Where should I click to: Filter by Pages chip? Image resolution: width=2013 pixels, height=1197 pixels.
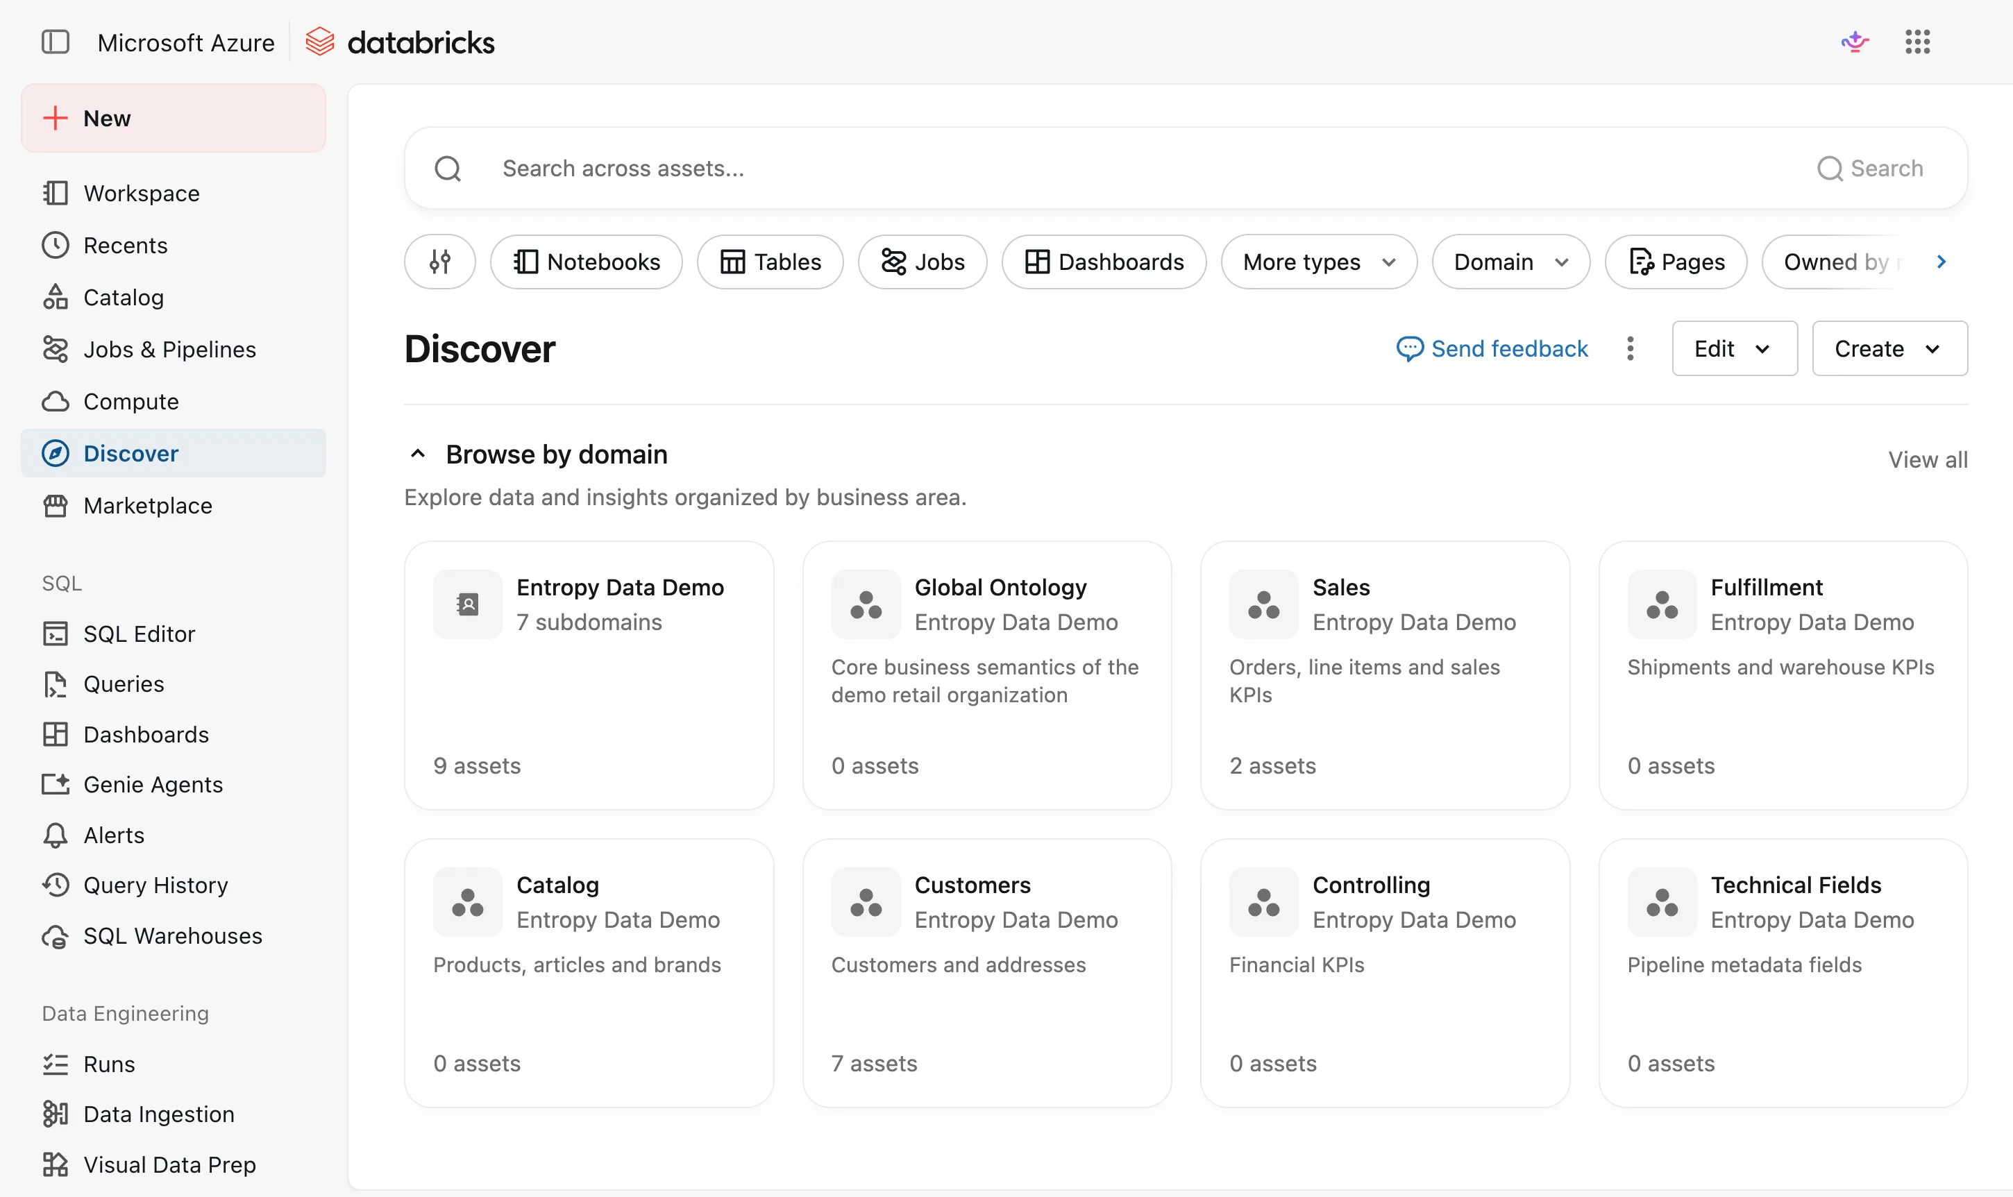(1676, 262)
